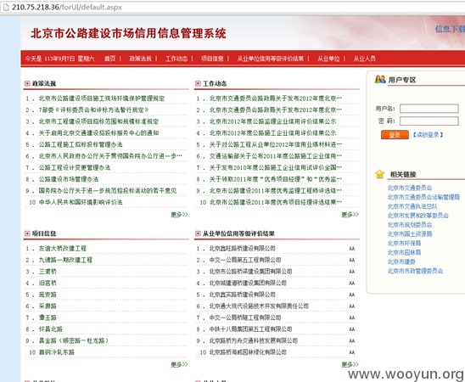Screen dimensions: 465x382
Task: Click the page icon in the address bar
Action: click(x=6, y=7)
